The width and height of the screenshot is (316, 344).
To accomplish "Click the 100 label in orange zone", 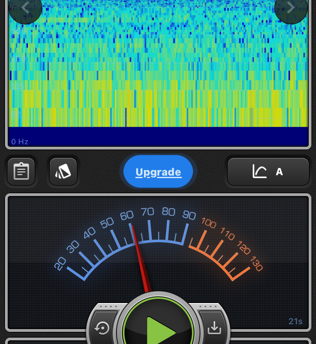I will (x=209, y=222).
